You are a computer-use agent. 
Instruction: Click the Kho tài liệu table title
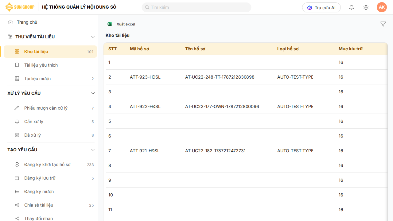118,35
